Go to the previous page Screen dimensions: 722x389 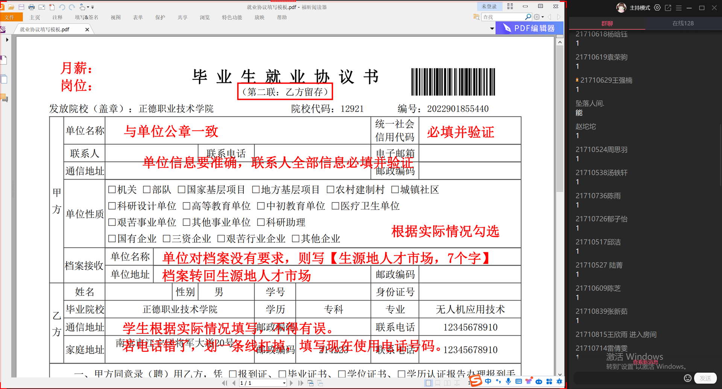(234, 383)
